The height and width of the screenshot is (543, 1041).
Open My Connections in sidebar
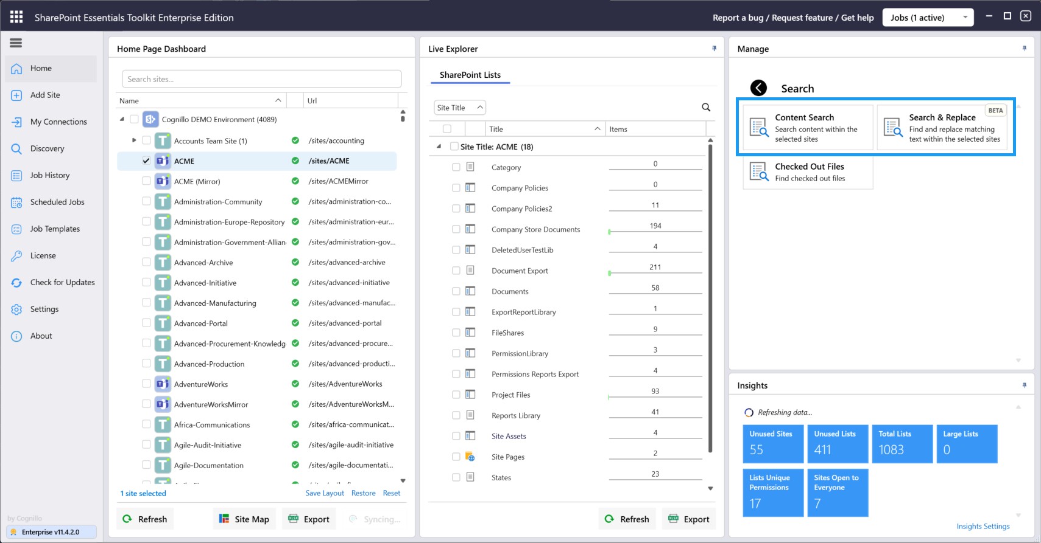coord(51,122)
